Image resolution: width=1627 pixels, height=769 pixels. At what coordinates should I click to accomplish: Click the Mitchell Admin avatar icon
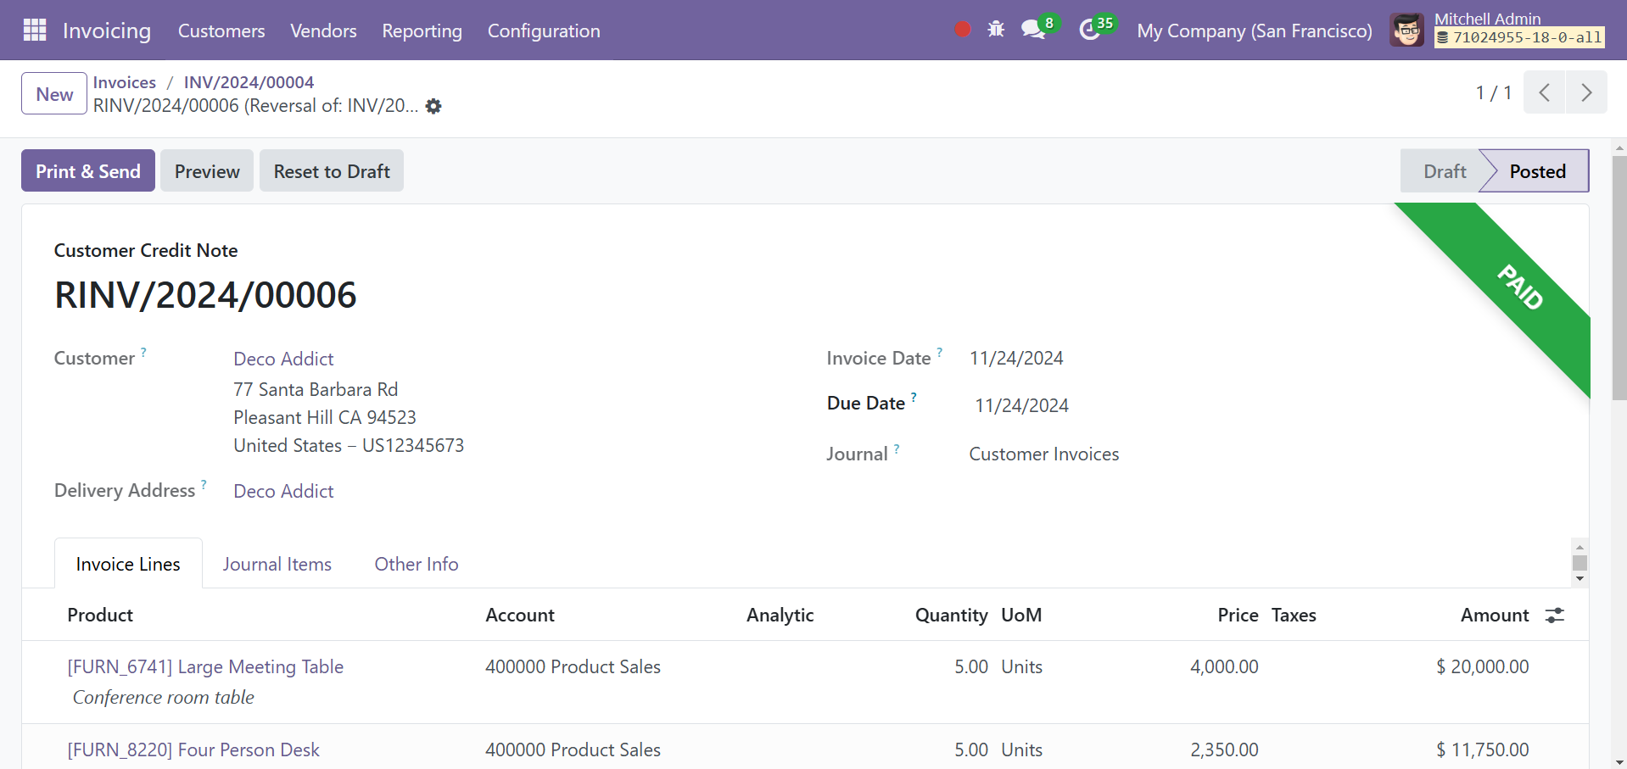1406,28
